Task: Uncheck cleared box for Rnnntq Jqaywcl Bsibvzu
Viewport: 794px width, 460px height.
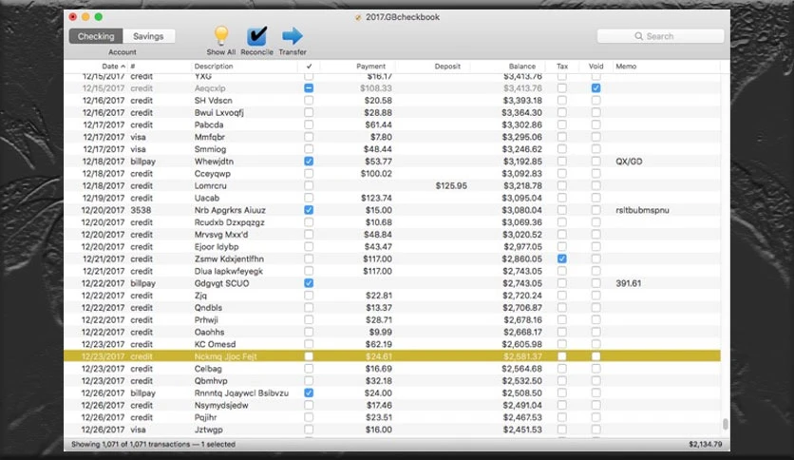Action: point(309,393)
